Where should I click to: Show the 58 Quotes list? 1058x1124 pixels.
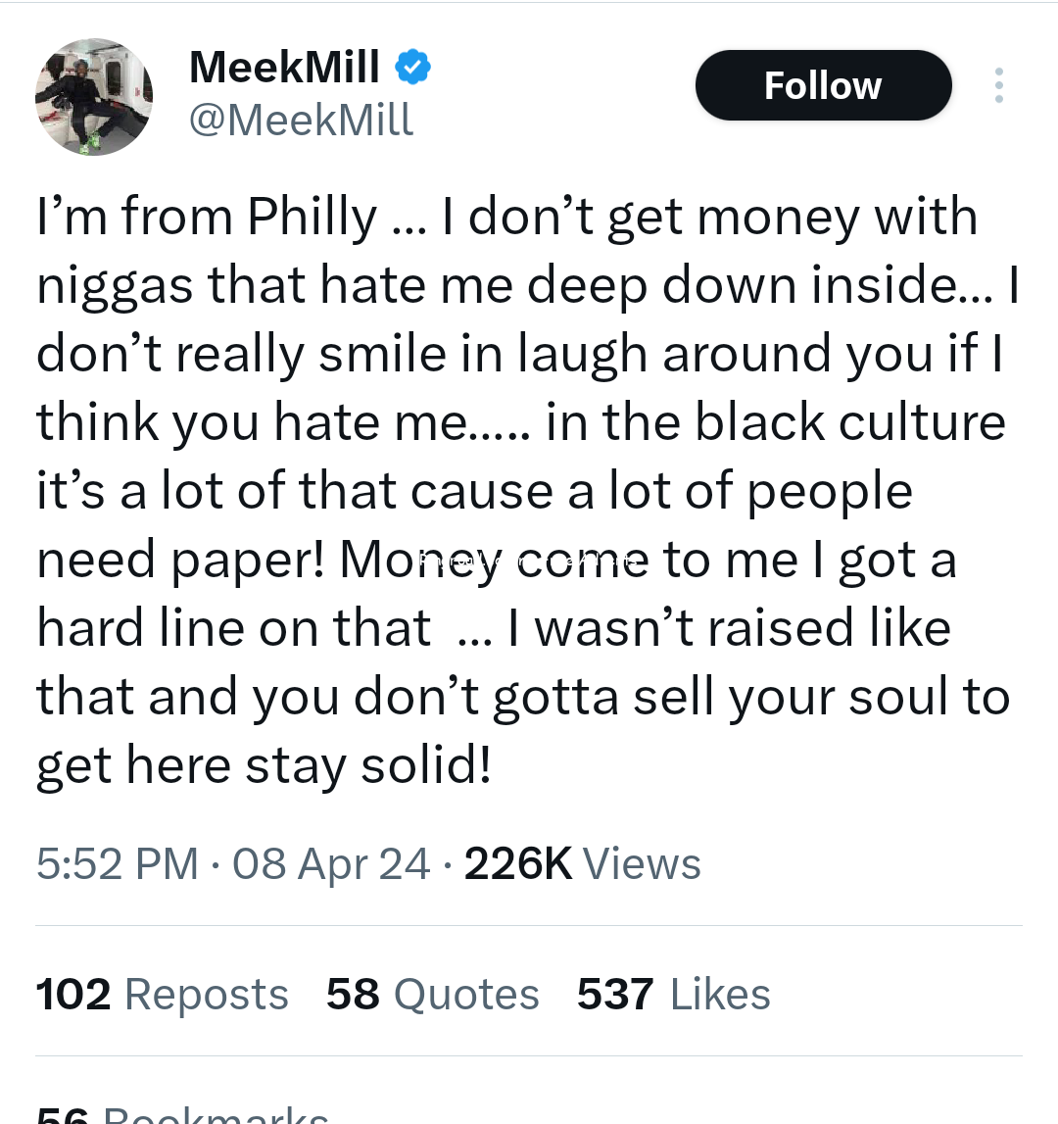coord(432,995)
